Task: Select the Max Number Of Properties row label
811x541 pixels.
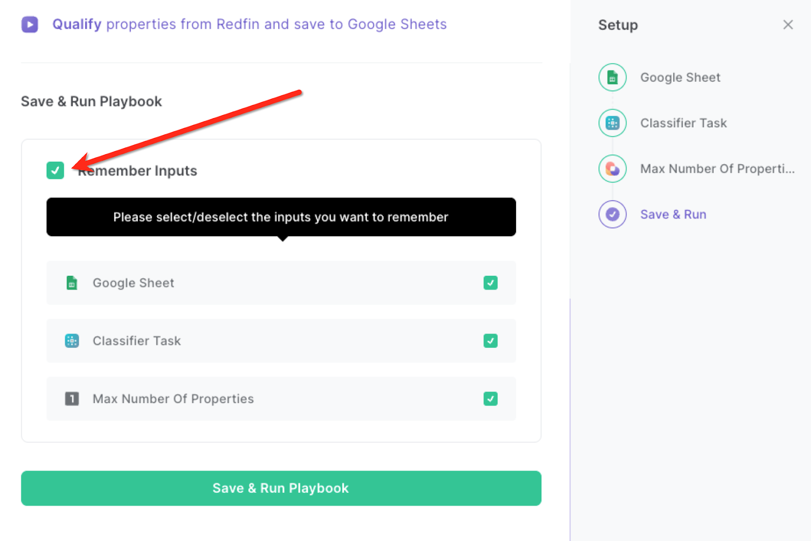Action: click(173, 399)
